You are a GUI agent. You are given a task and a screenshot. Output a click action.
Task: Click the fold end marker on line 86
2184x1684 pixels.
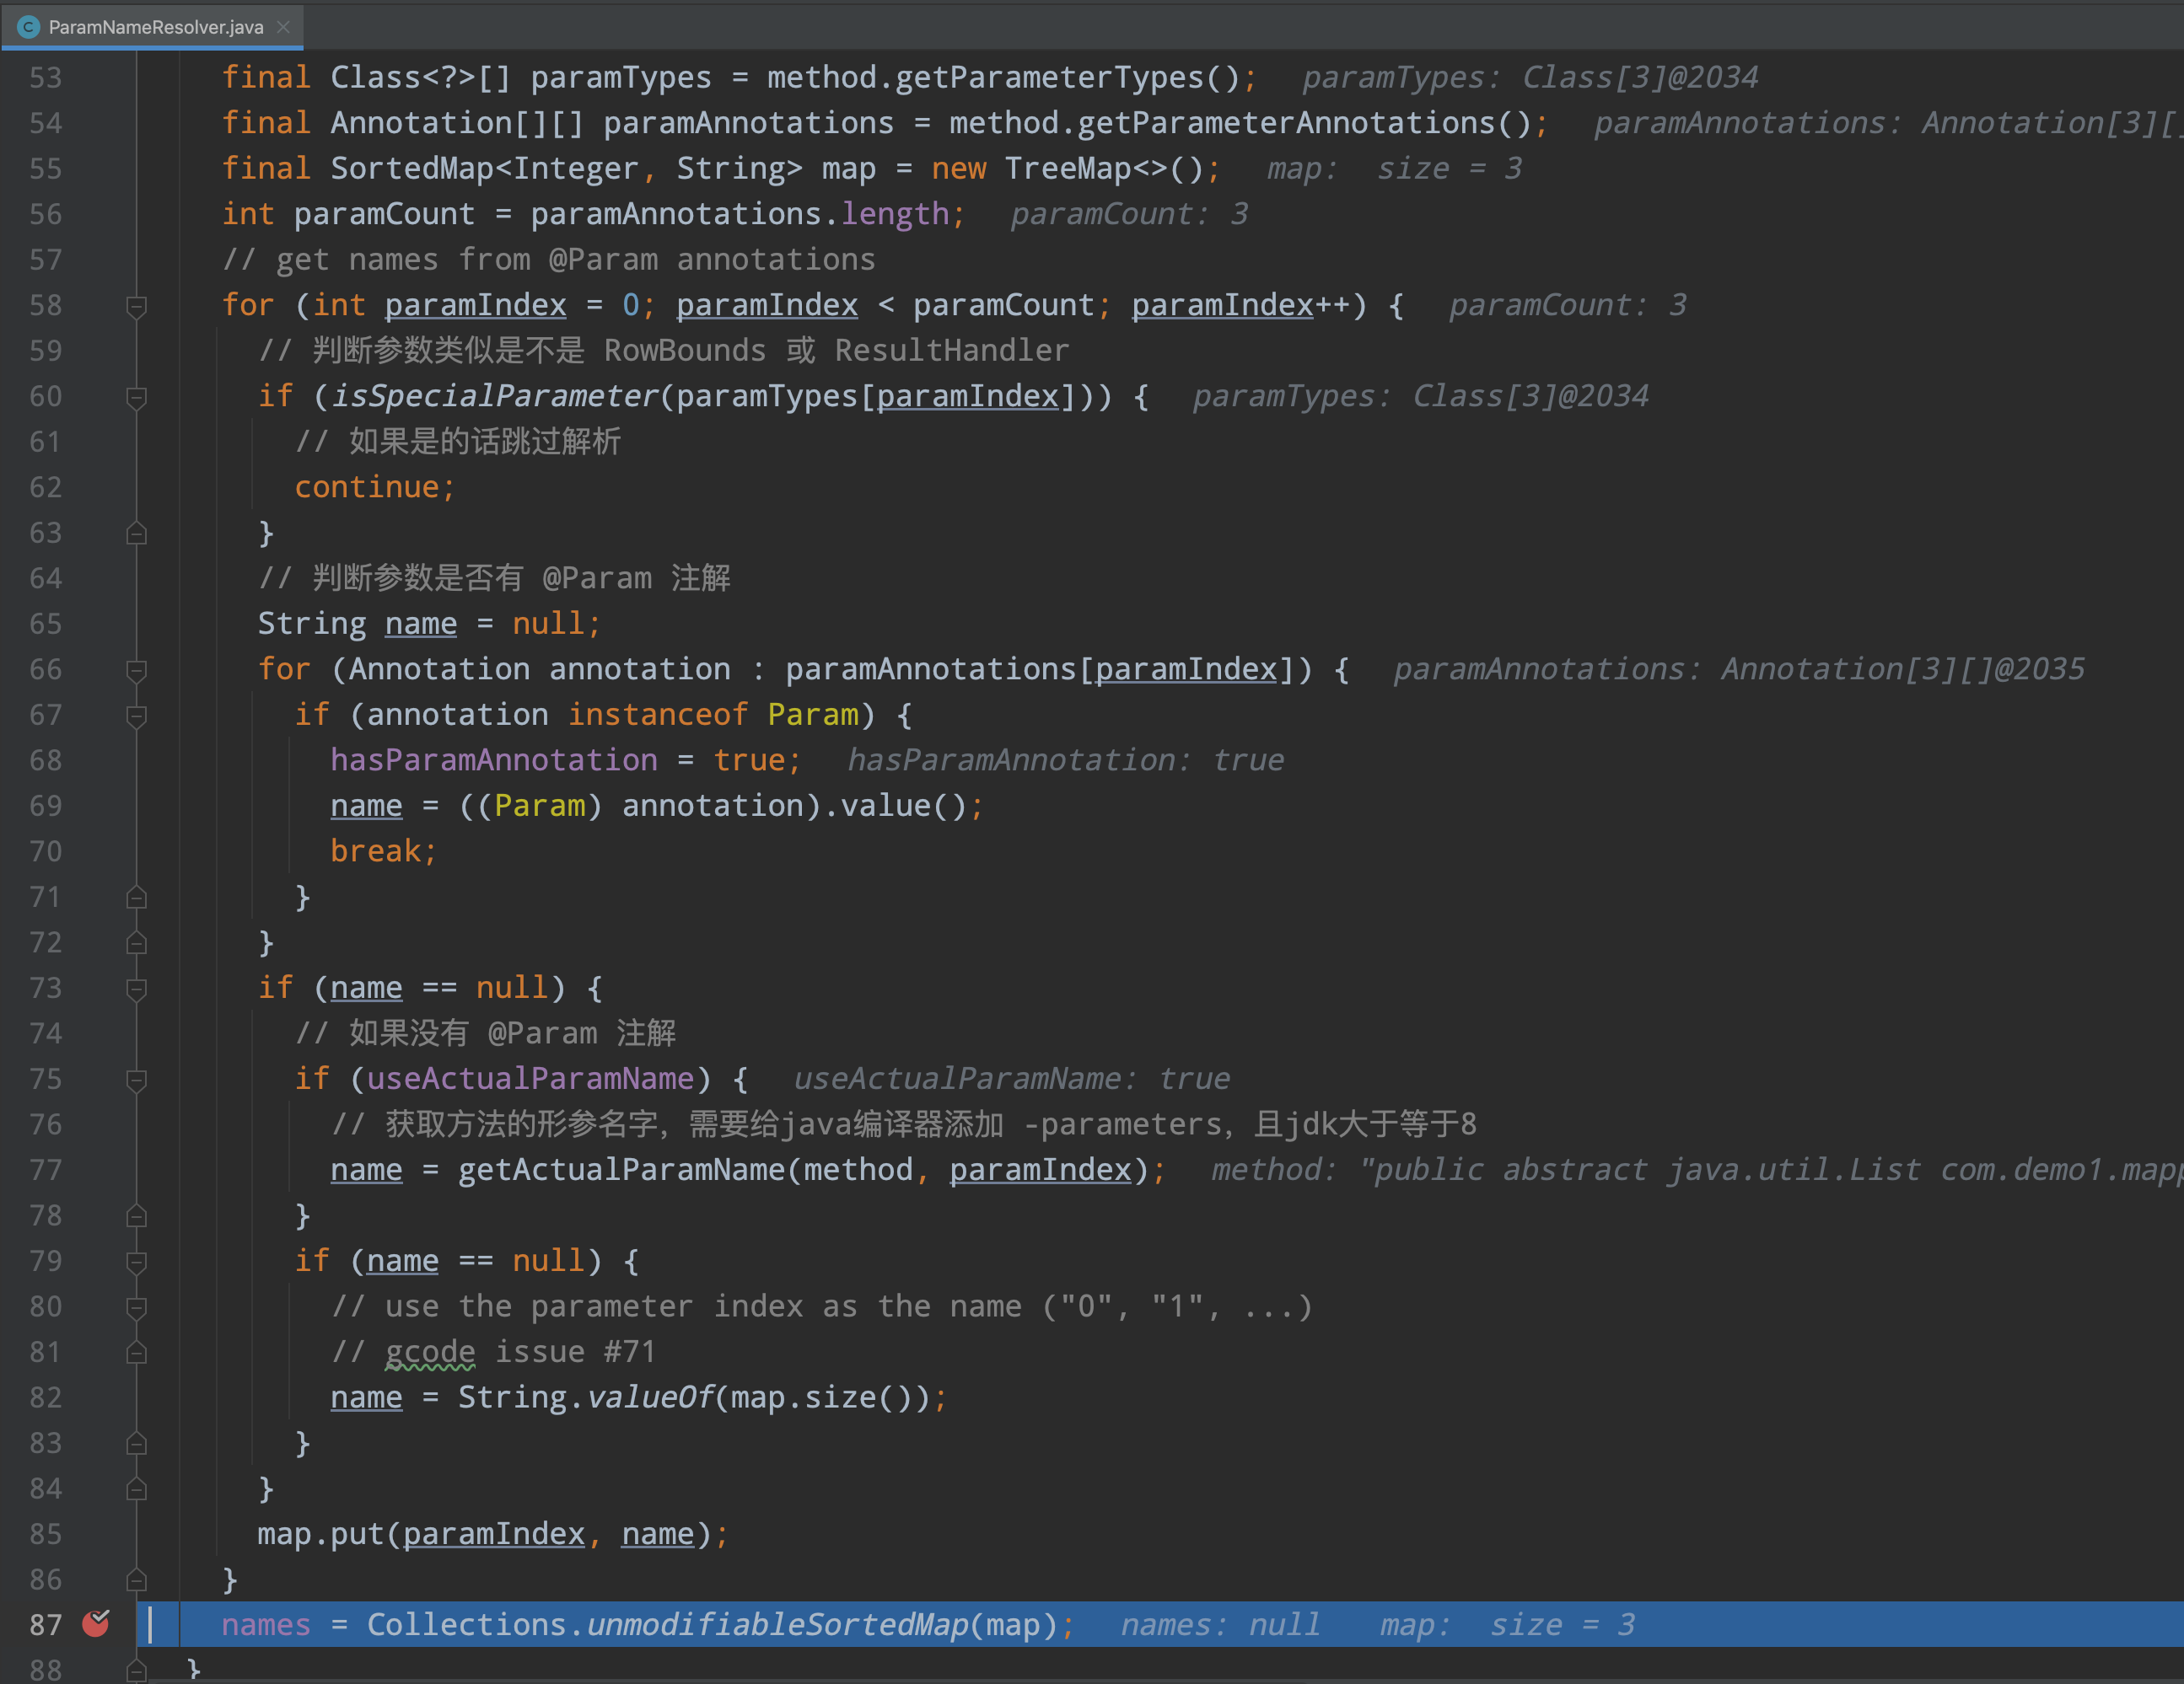137,1579
